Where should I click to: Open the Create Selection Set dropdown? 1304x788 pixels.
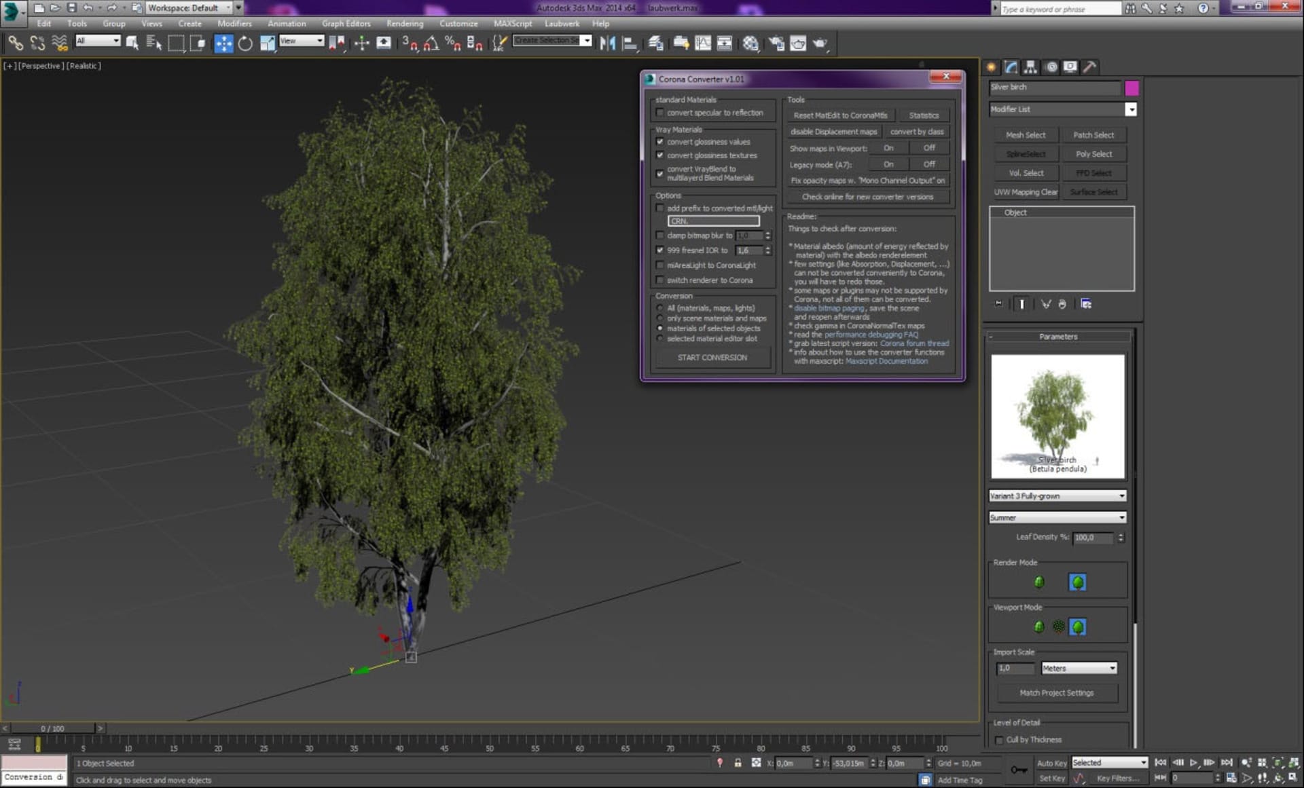(x=552, y=41)
